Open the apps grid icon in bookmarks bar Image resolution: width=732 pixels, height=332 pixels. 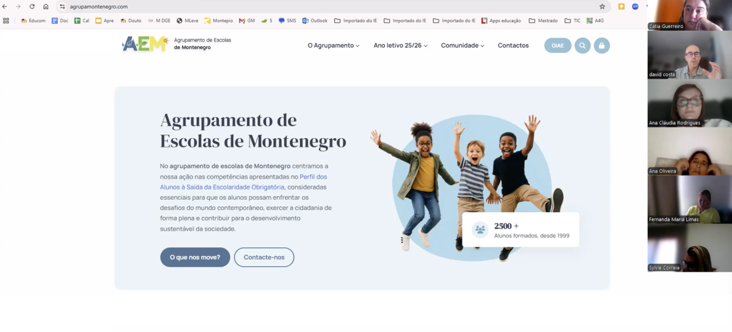pyautogui.click(x=6, y=20)
